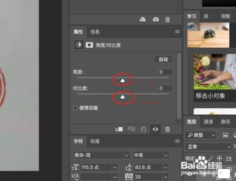Open the 黑体-简 font family dropdown

tap(101, 155)
